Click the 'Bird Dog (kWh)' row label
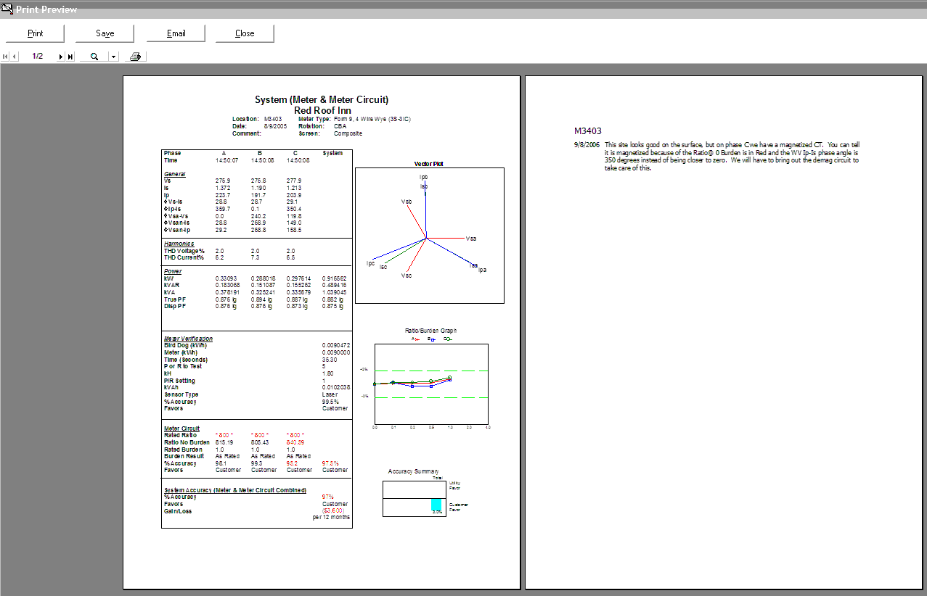This screenshot has height=596, width=927. [x=185, y=345]
